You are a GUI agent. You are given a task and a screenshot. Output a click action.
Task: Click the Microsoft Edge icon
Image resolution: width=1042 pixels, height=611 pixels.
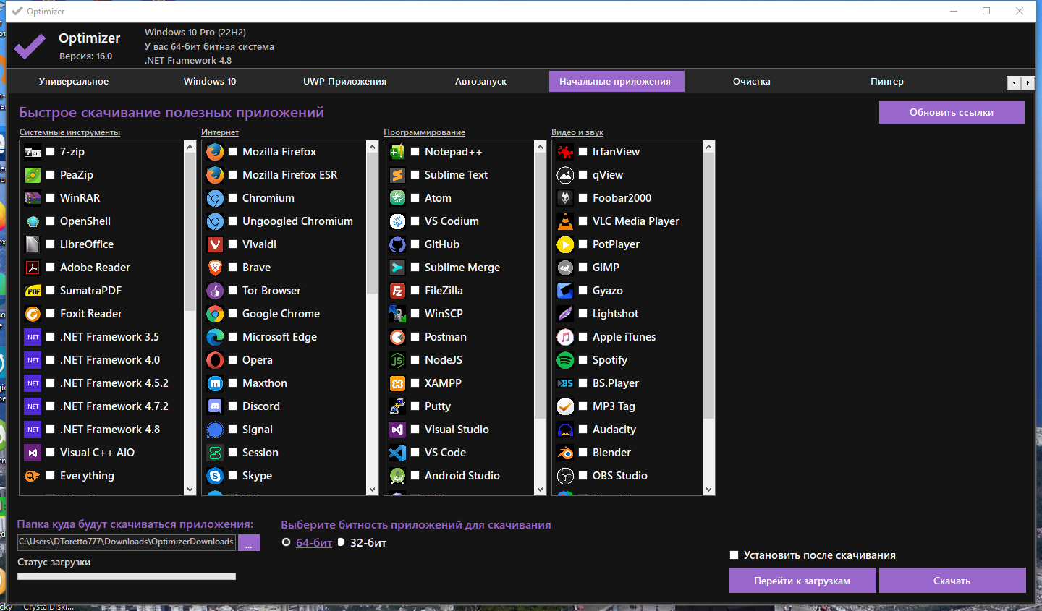pos(215,337)
